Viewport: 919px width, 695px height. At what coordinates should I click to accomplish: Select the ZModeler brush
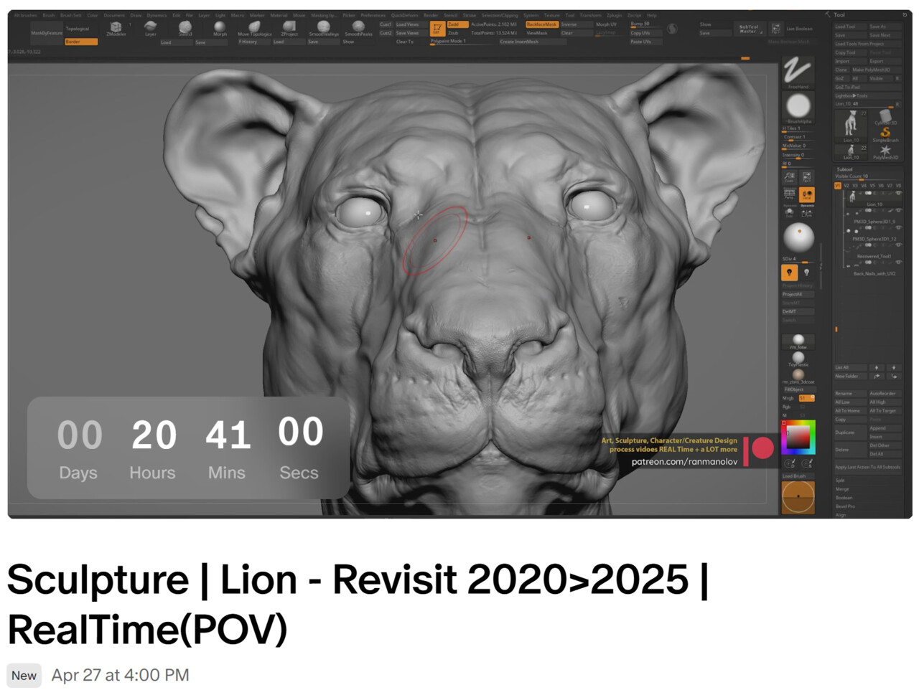(x=116, y=29)
